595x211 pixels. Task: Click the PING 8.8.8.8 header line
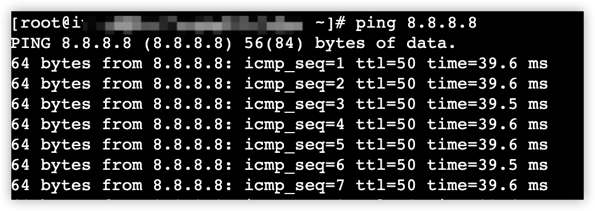(233, 43)
